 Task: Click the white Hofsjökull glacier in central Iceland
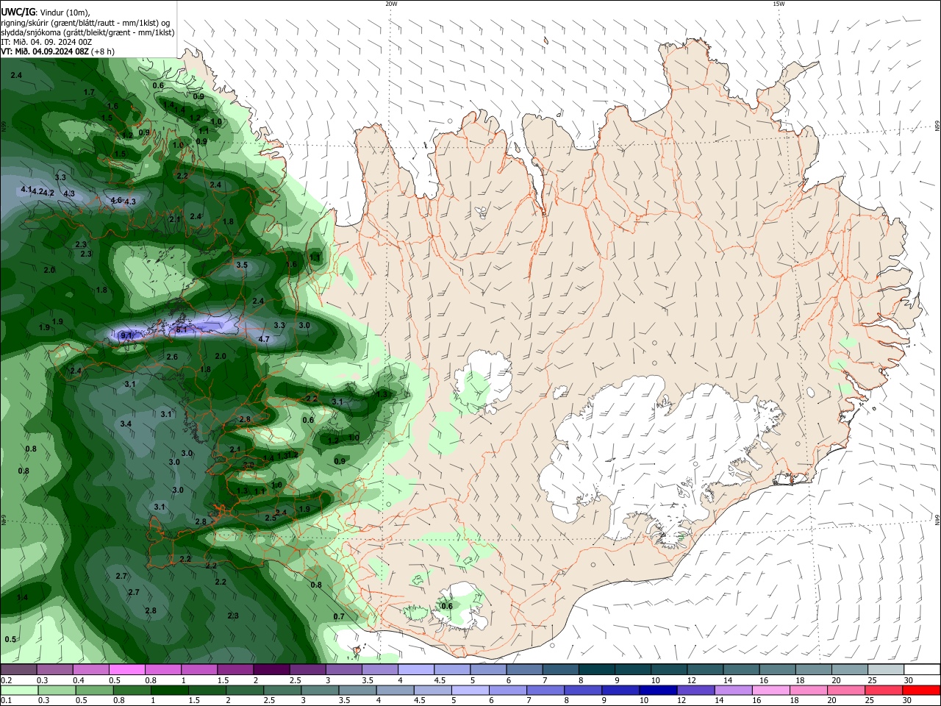coord(483,381)
